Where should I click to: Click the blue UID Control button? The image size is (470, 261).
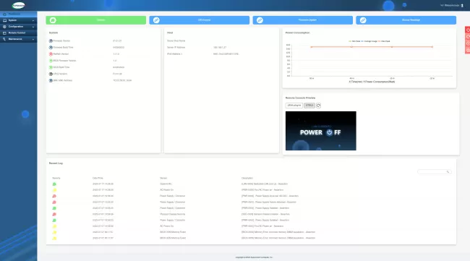click(200, 20)
